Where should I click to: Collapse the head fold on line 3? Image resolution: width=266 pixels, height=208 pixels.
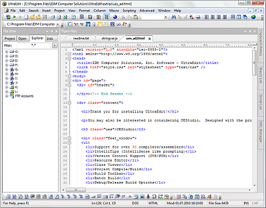[x=69, y=58]
